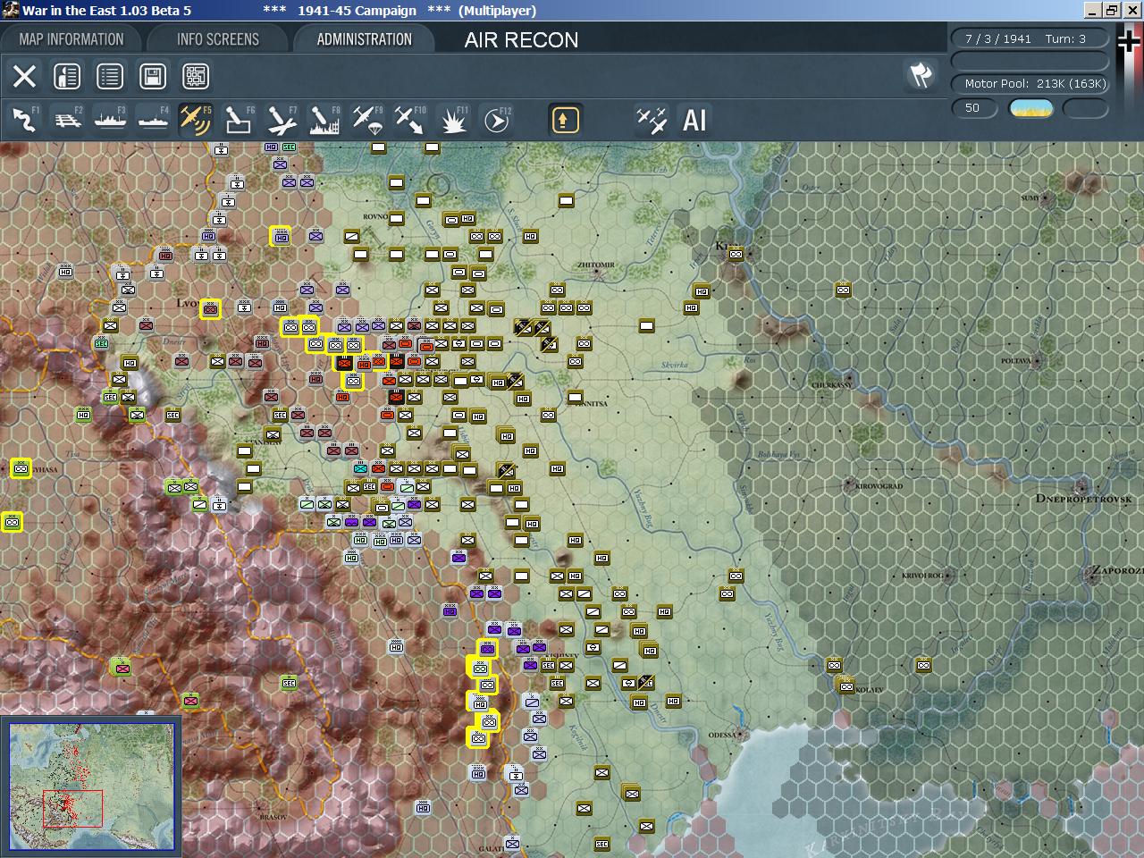Enable F8 bomb city mode
Image resolution: width=1144 pixels, height=858 pixels.
click(324, 120)
